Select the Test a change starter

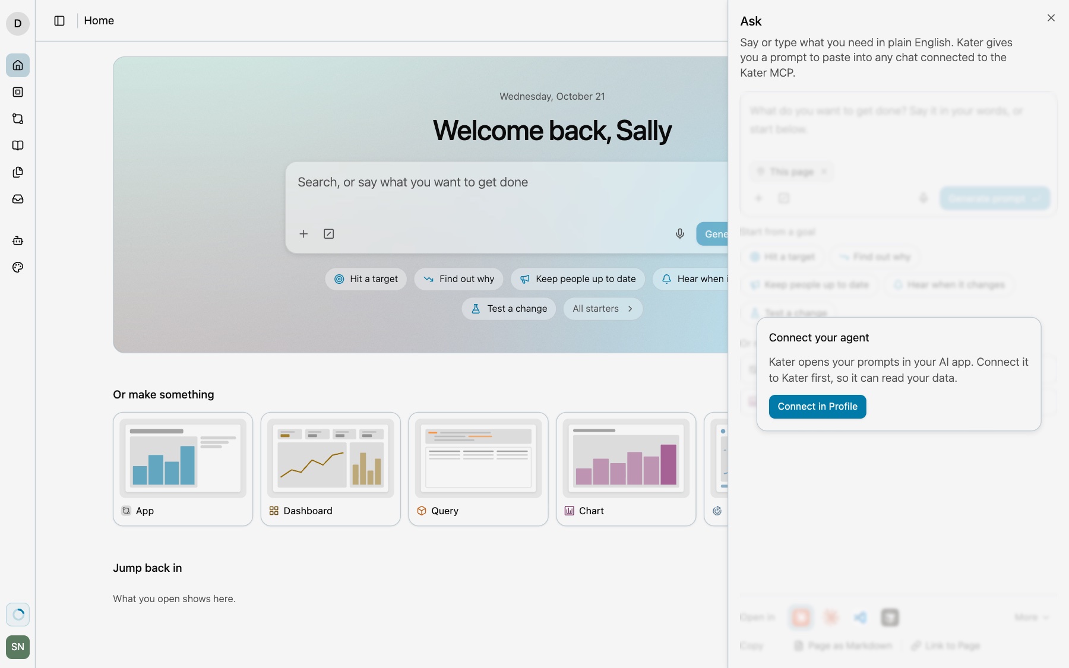509,309
